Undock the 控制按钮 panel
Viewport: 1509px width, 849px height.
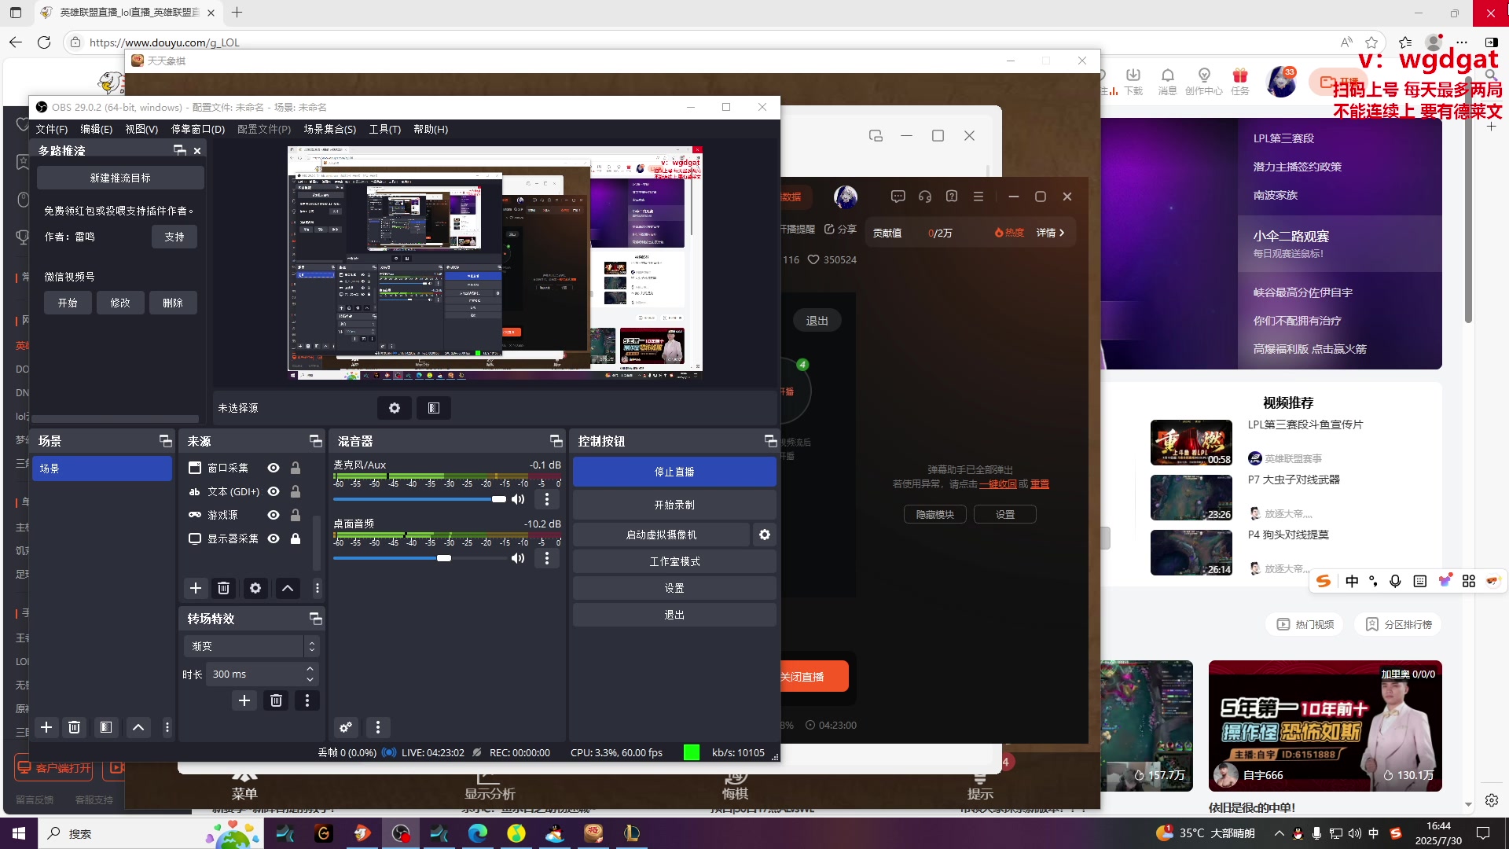point(770,441)
